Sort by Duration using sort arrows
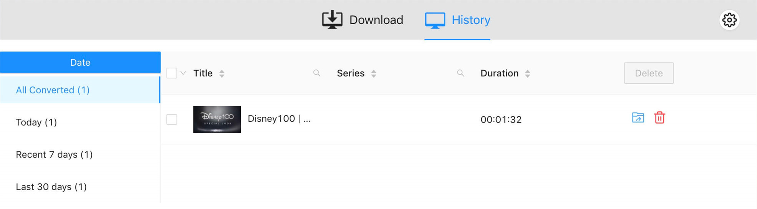 pos(528,73)
